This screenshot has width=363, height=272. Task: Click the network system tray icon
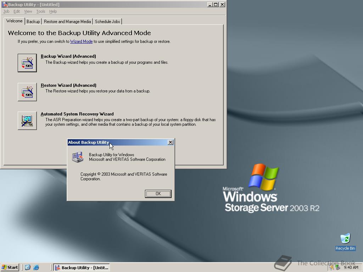click(x=338, y=267)
